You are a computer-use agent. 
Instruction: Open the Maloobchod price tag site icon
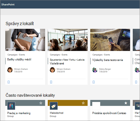click(54, 106)
